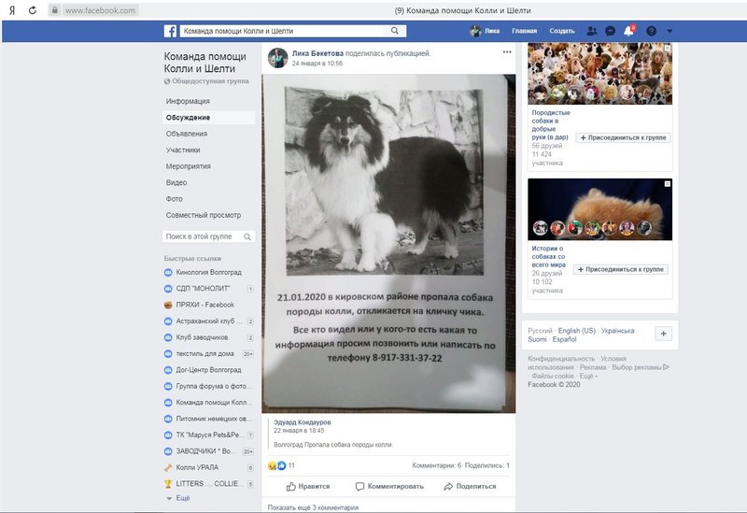This screenshot has height=513, width=747.
Task: Click Поделиться share button
Action: (x=470, y=486)
